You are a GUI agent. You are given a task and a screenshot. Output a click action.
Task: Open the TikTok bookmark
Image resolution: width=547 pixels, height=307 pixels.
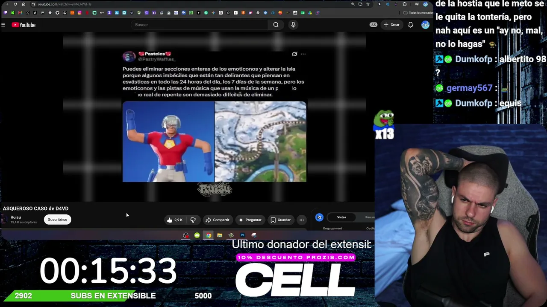pyautogui.click(x=35, y=13)
